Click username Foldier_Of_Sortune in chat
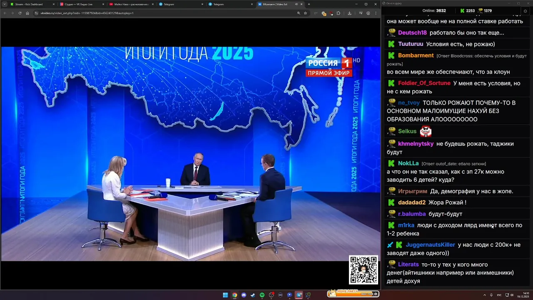This screenshot has width=533, height=300. click(x=424, y=83)
